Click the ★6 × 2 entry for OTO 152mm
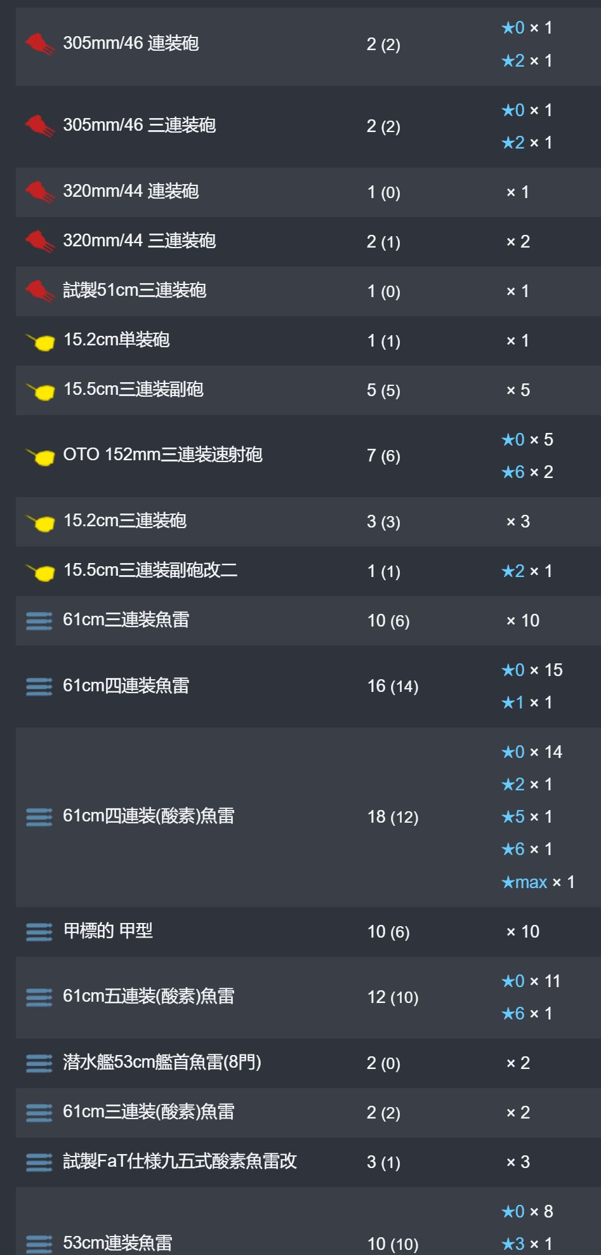This screenshot has width=601, height=1255. (x=527, y=472)
